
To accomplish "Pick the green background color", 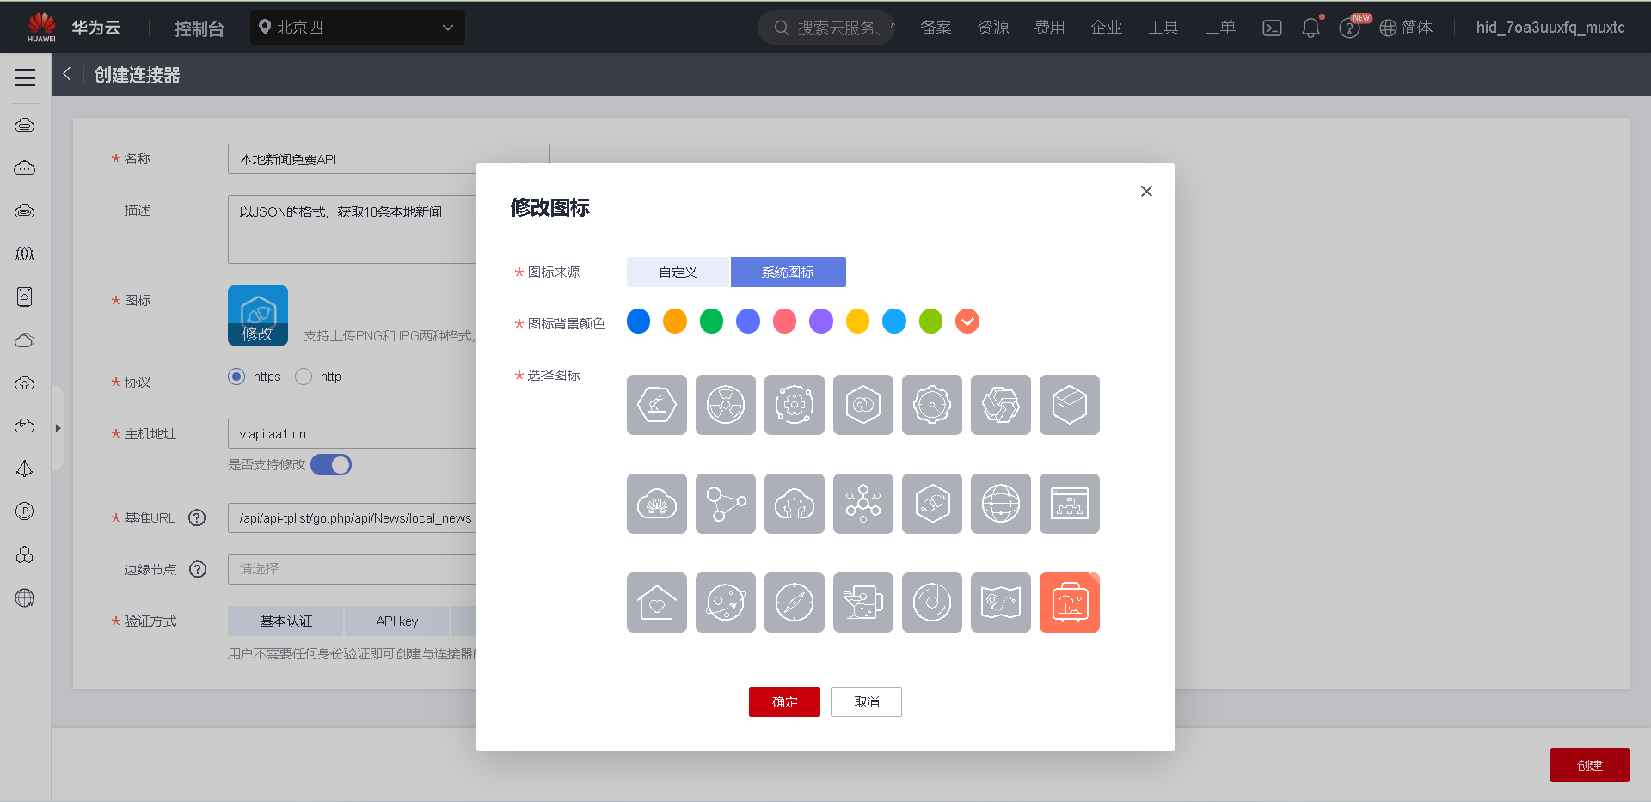I will pyautogui.click(x=711, y=321).
